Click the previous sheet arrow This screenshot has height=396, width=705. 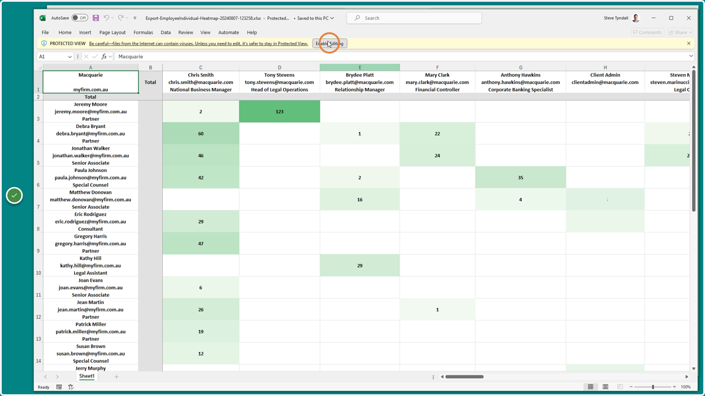click(x=45, y=377)
